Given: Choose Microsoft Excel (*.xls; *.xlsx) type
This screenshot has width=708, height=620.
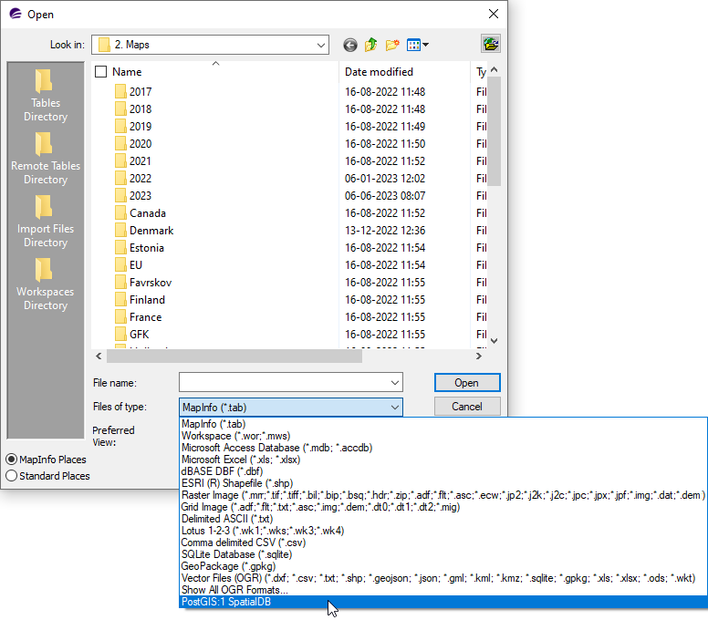Looking at the screenshot, I should click(x=442, y=460).
